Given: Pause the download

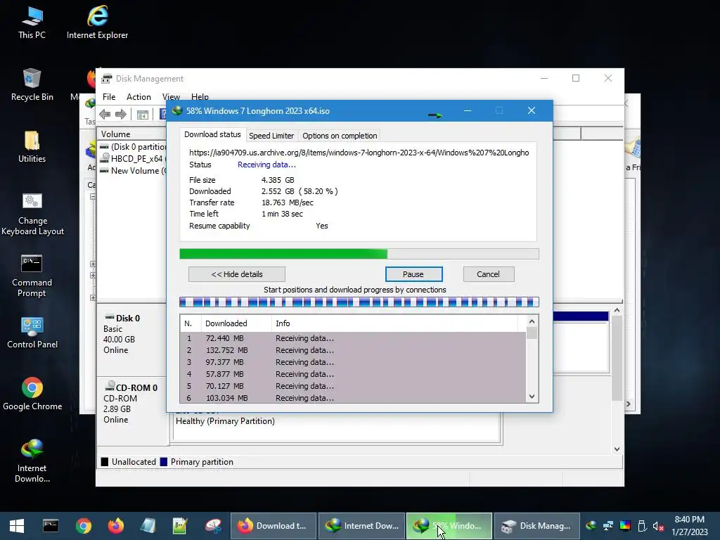Looking at the screenshot, I should tap(413, 274).
